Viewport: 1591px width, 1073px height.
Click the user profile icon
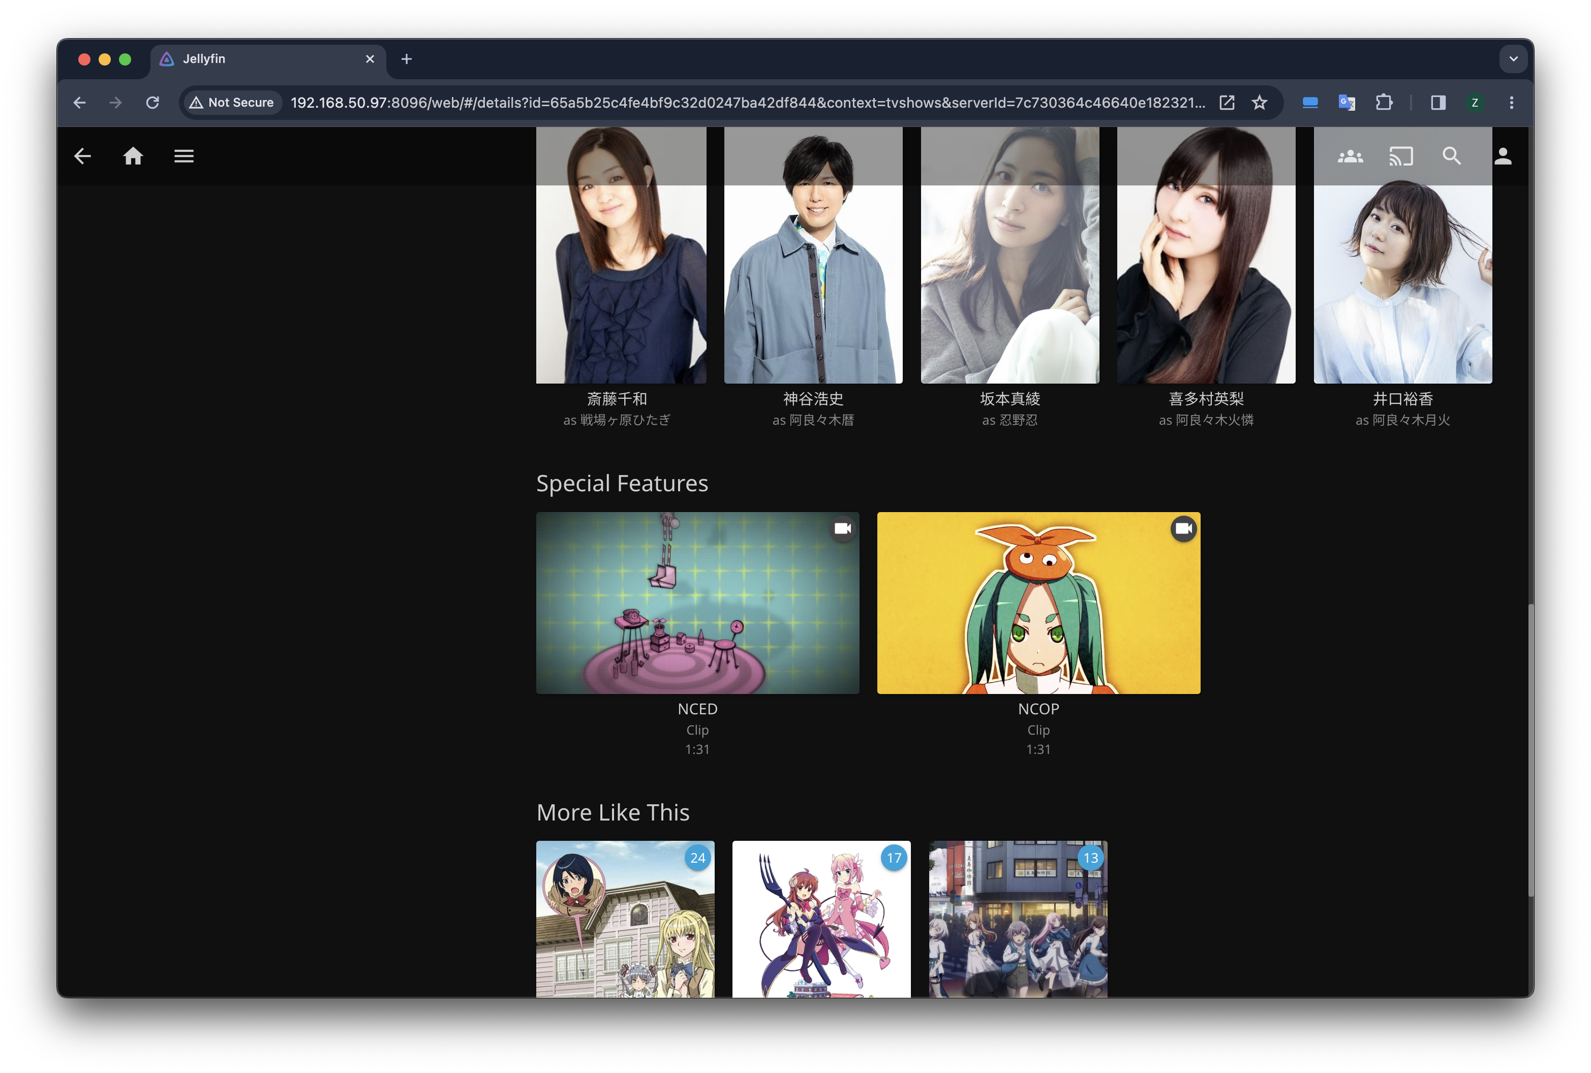click(1504, 155)
